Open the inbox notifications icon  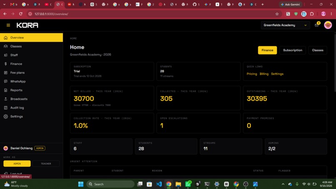(316, 25)
